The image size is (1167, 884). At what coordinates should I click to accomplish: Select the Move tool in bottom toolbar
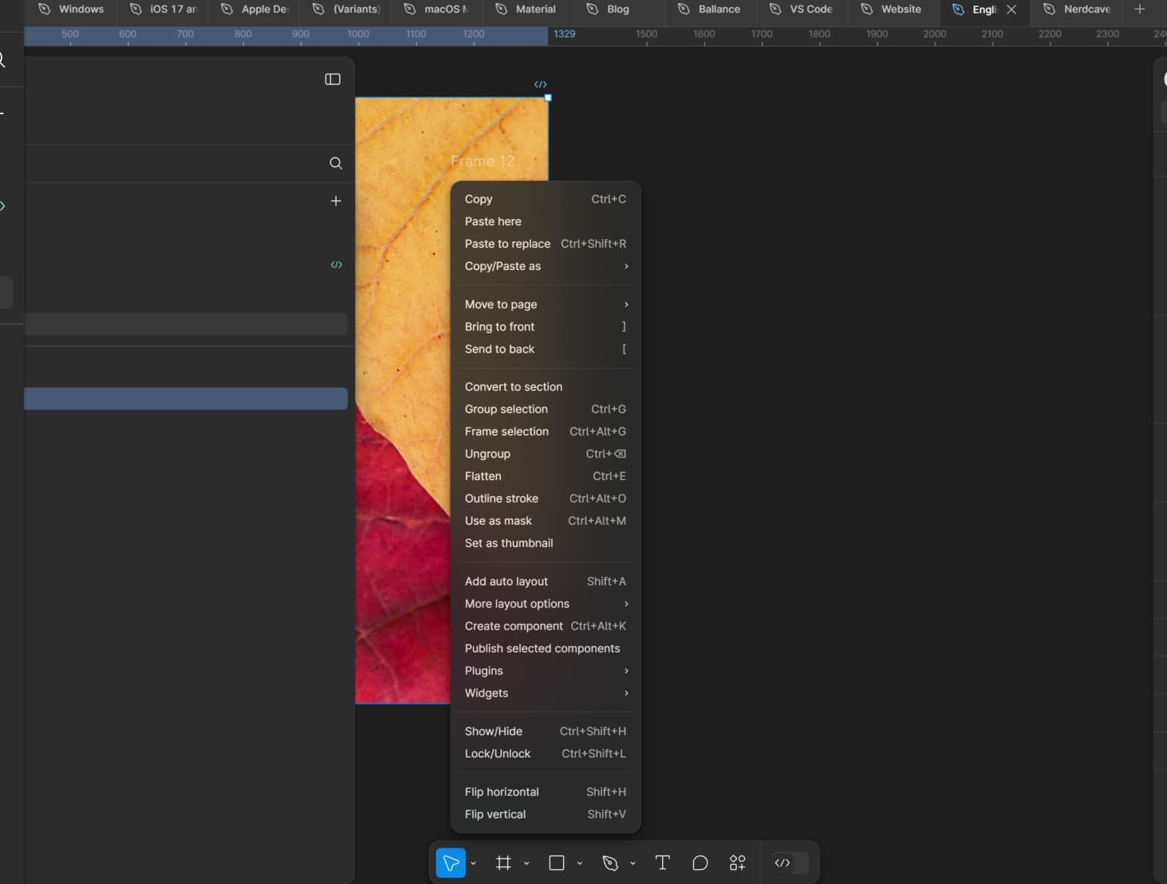(451, 862)
